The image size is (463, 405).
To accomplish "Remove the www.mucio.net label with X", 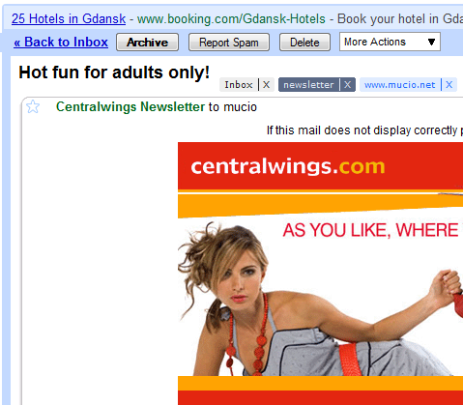I will tap(449, 85).
